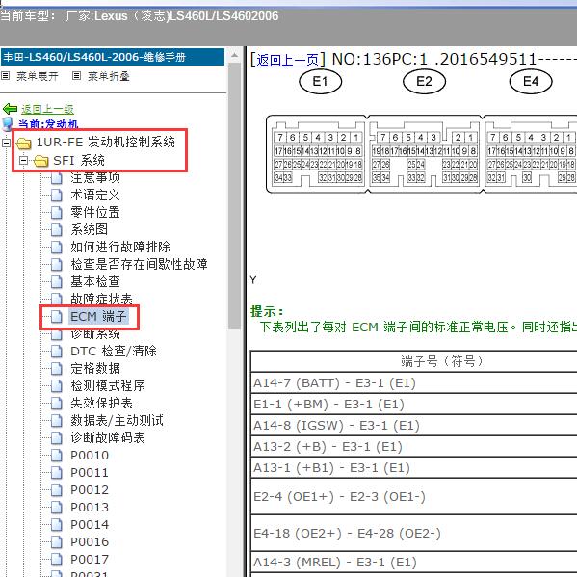Click the A14-3 (MREL) - E3-1 (E1) row
Image resolution: width=577 pixels, height=577 pixels.
414,563
